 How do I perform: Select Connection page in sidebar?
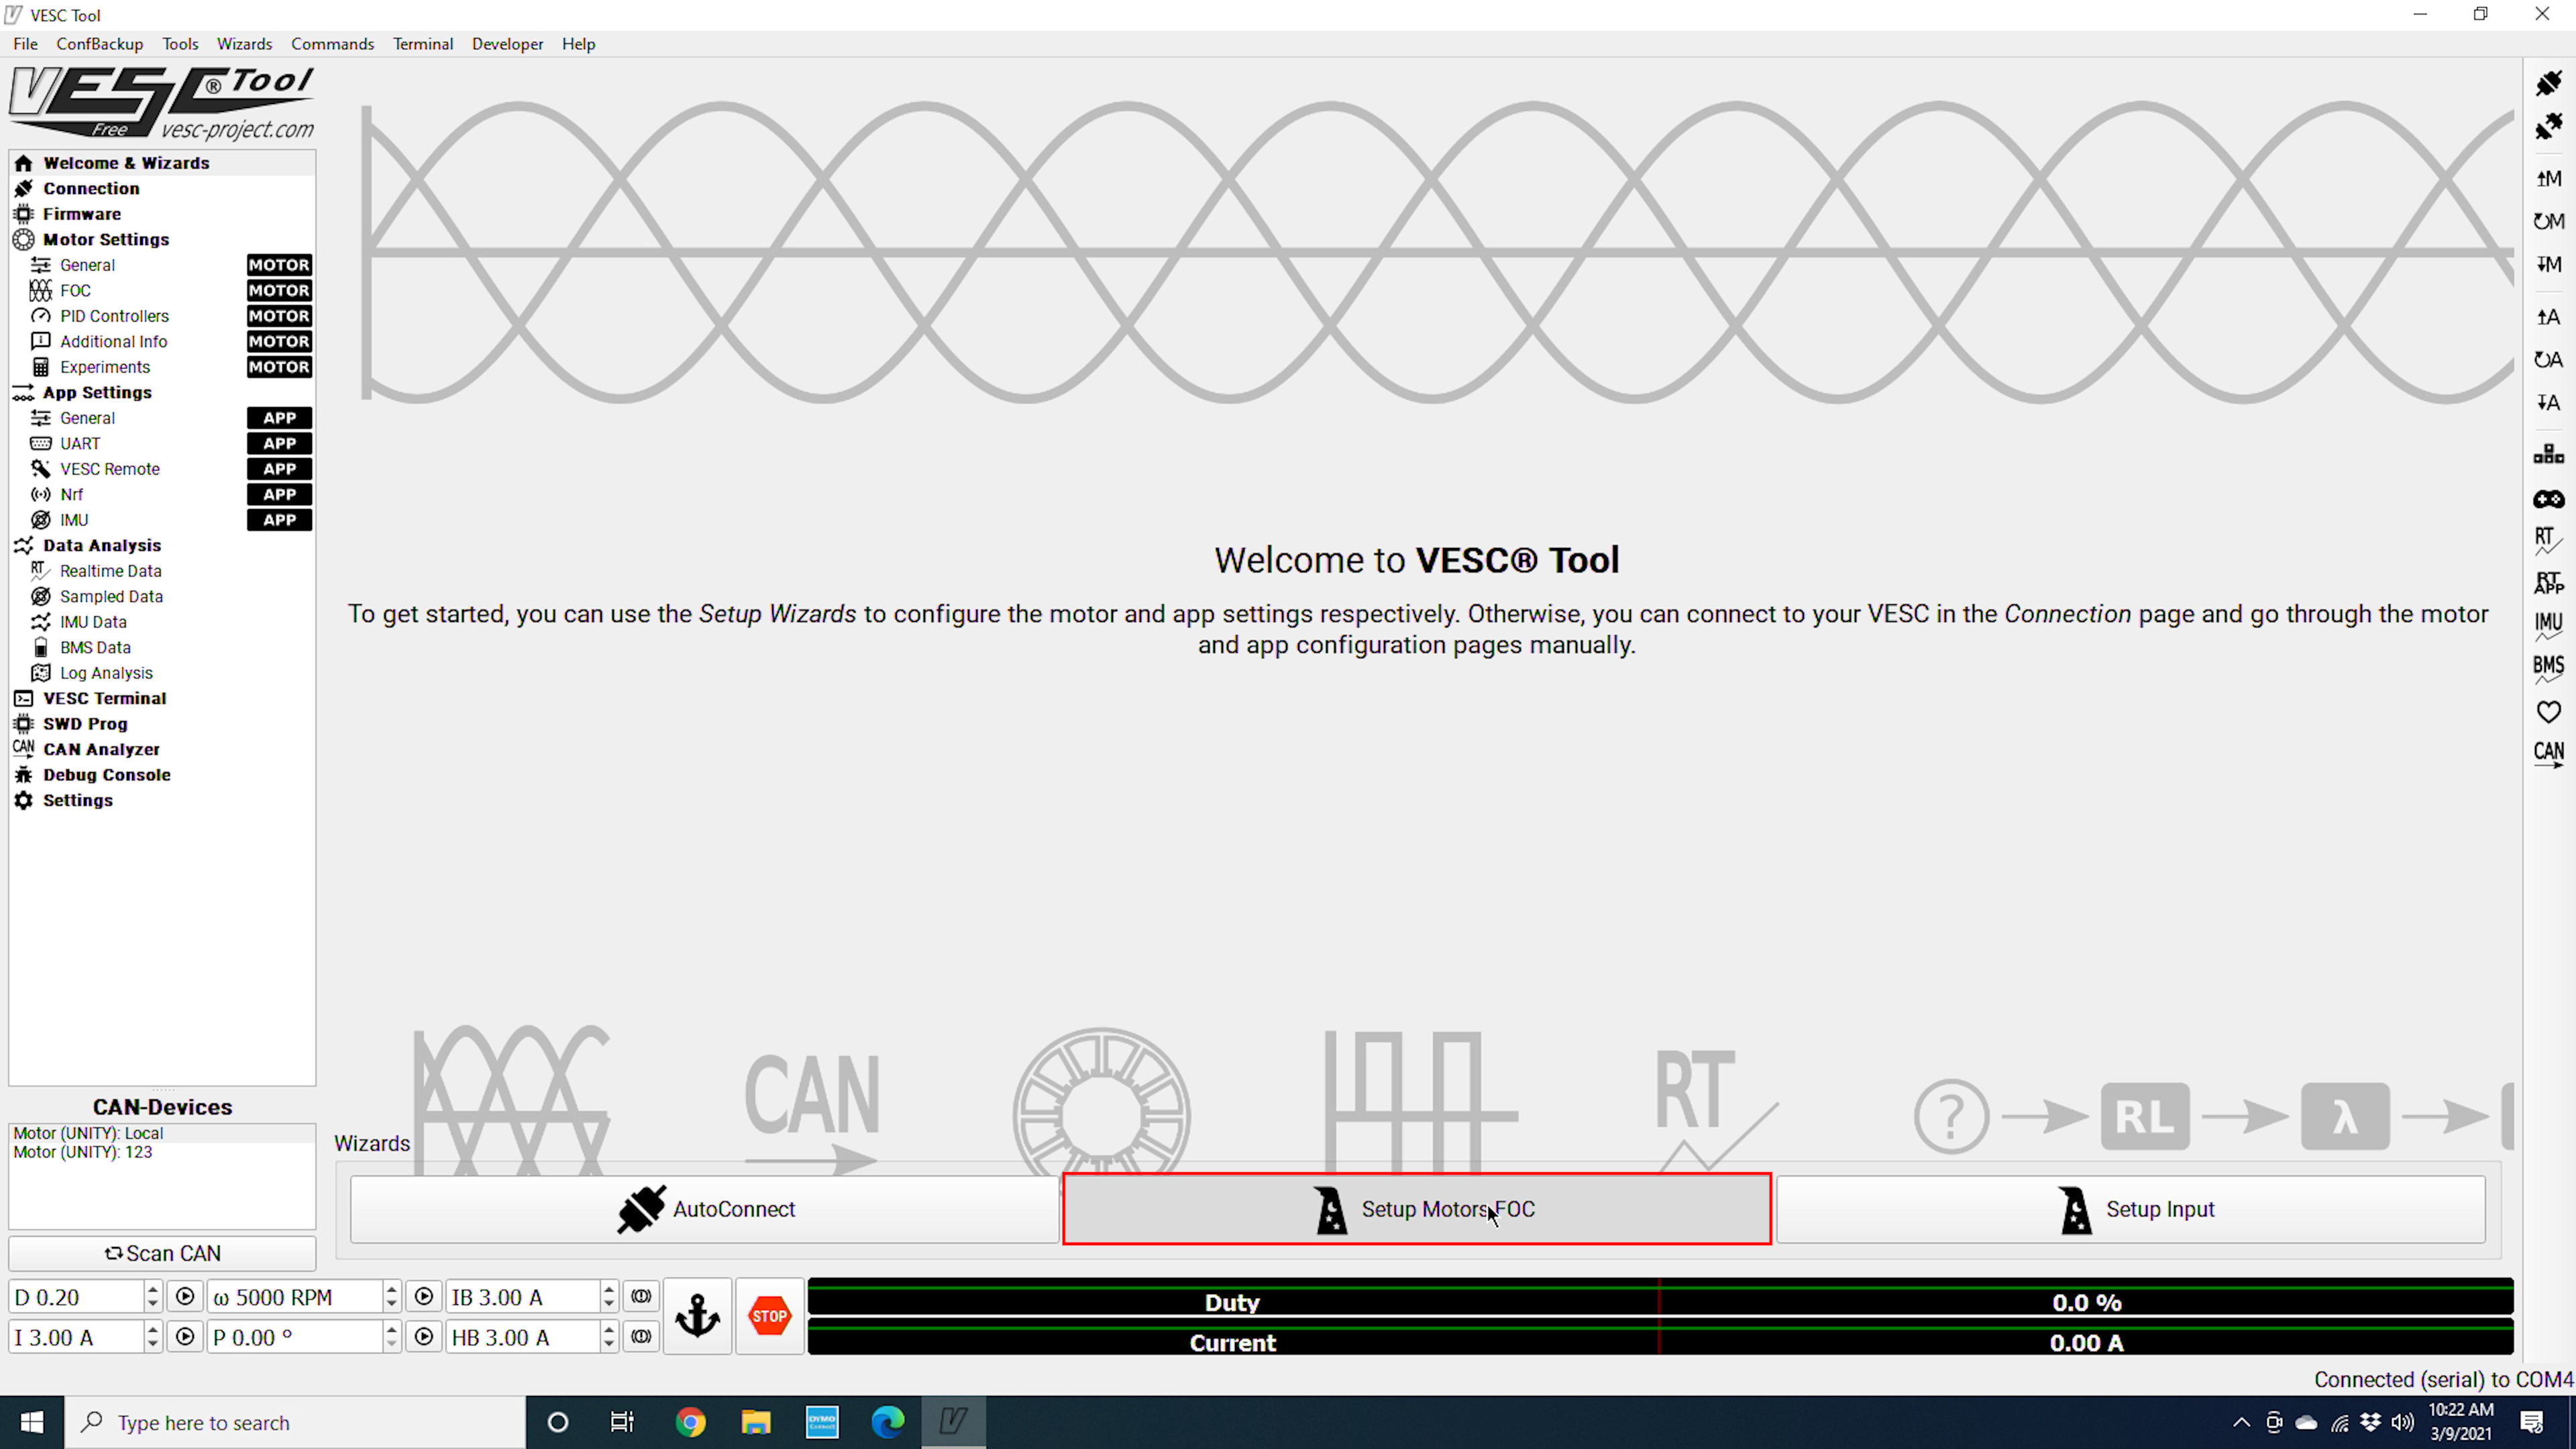point(162,188)
